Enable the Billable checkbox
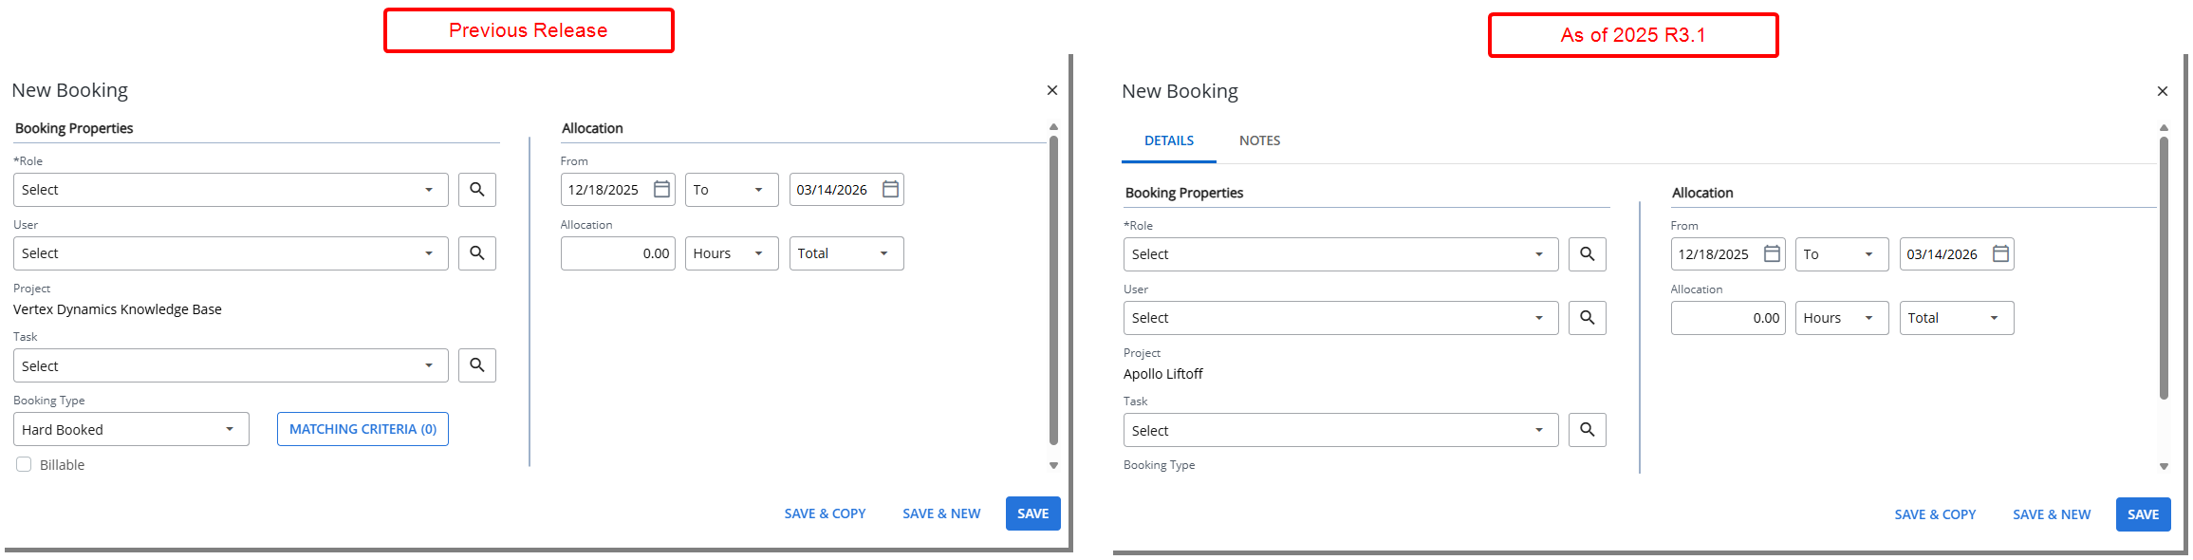This screenshot has width=2193, height=560. tap(24, 464)
